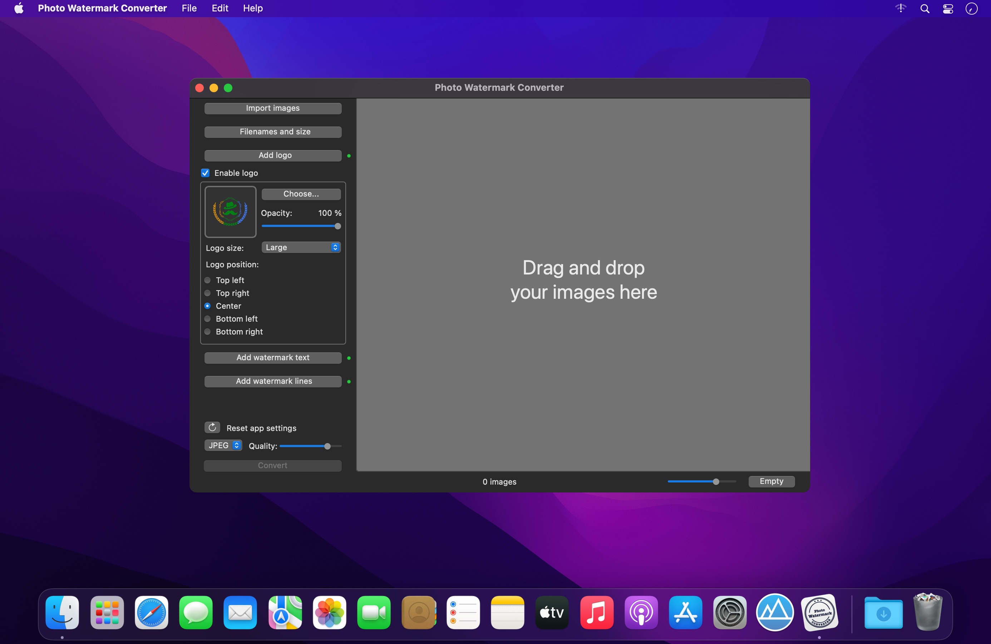Open the App Store dock icon

(685, 612)
